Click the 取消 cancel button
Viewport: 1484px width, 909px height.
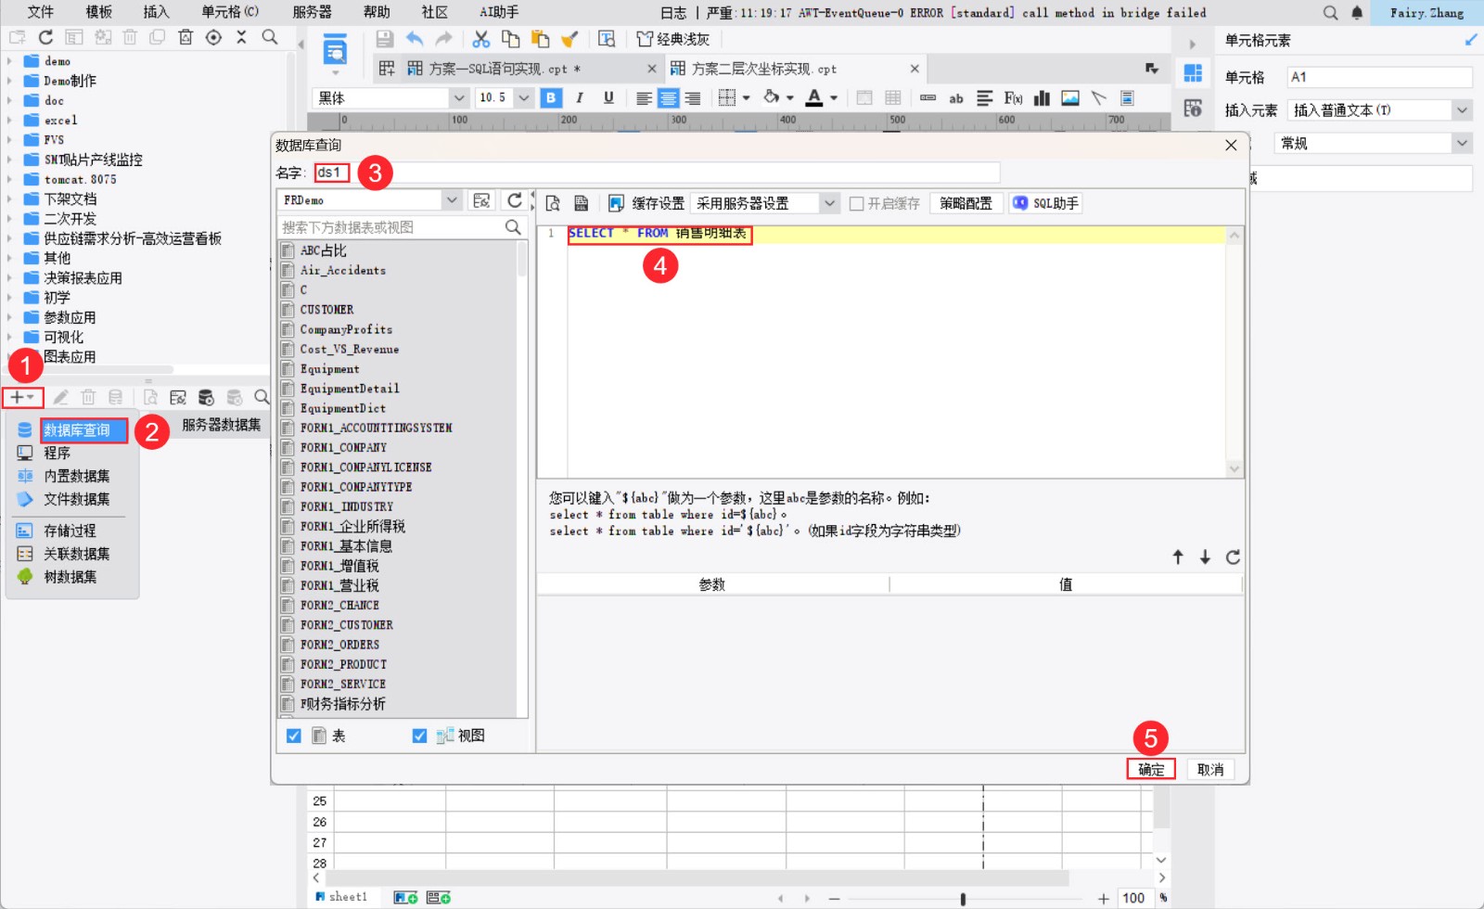point(1210,769)
